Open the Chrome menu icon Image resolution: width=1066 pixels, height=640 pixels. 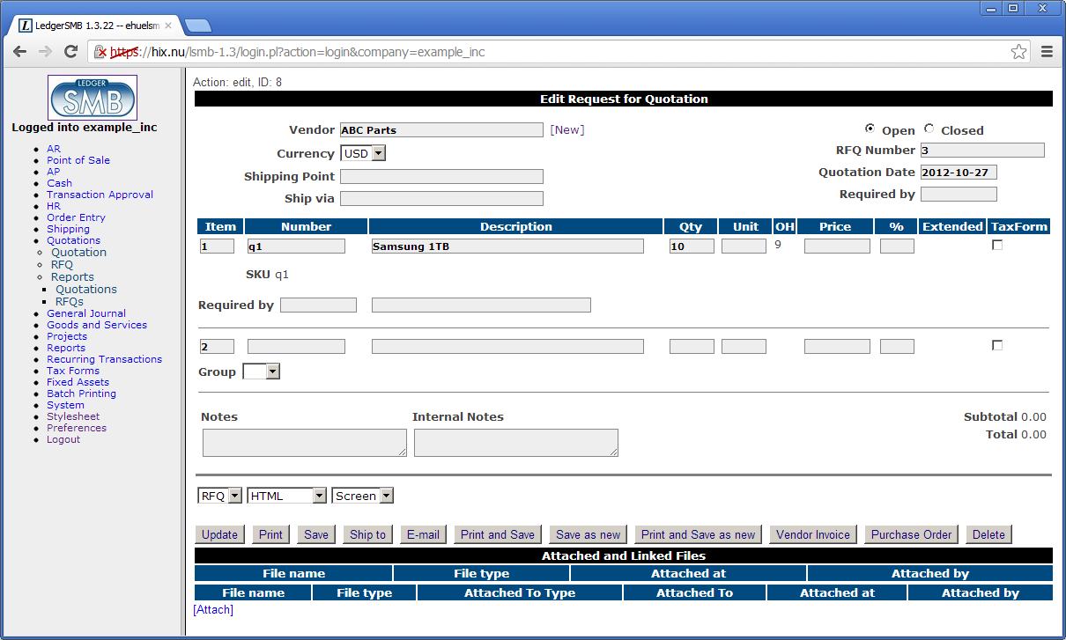point(1047,52)
